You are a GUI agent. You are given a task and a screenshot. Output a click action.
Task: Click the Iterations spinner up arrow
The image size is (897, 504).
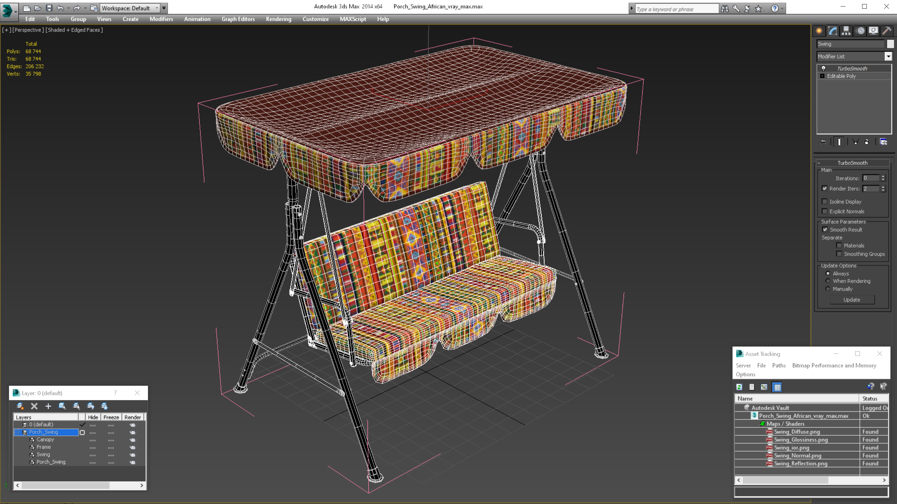tap(883, 176)
